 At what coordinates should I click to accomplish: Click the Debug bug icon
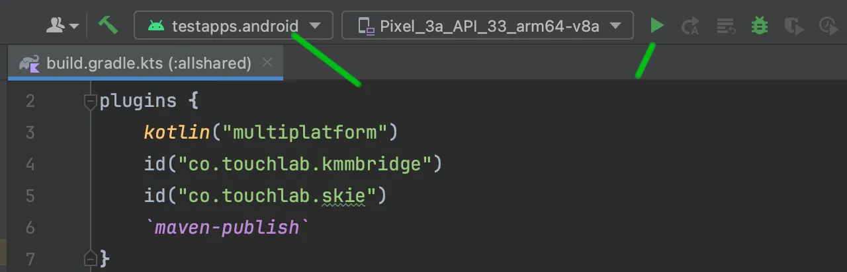pyautogui.click(x=759, y=26)
